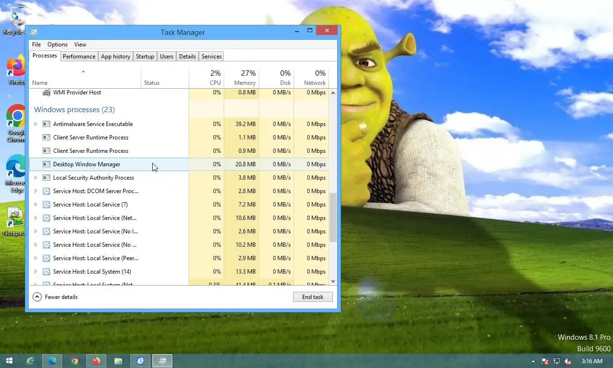Image resolution: width=613 pixels, height=368 pixels.
Task: Switch to the Services tab
Action: [212, 57]
